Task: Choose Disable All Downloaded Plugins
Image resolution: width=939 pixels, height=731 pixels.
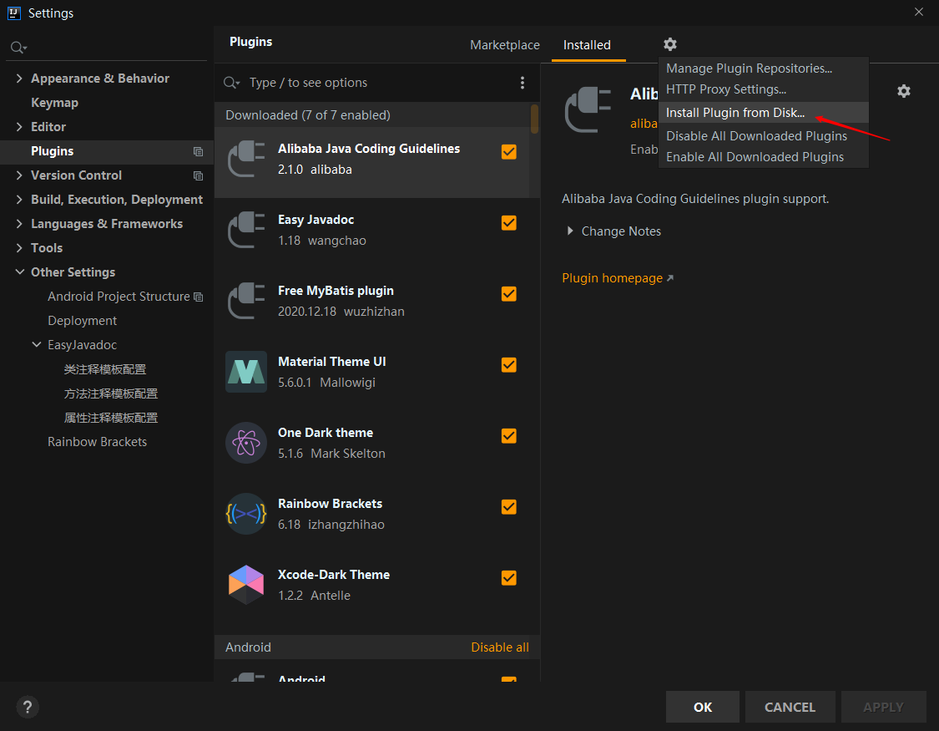Action: (764, 136)
